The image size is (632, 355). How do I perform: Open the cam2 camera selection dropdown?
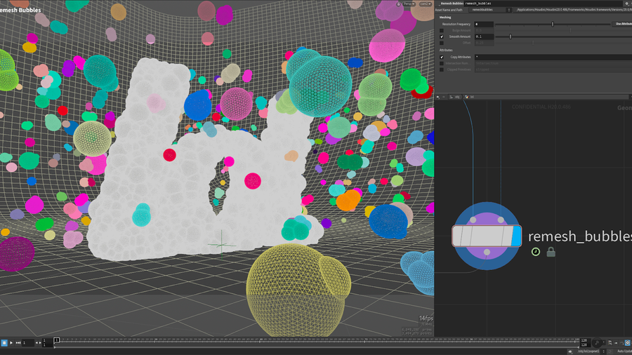(x=425, y=4)
